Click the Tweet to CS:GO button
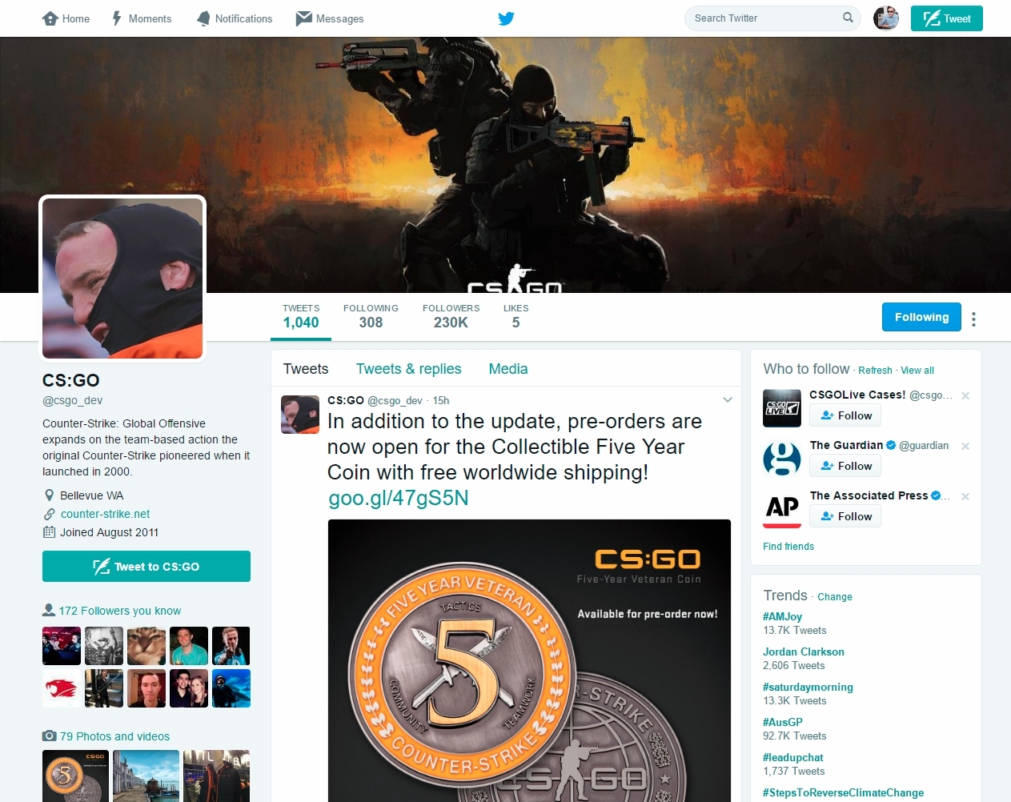Screen dimensions: 1011x802 pyautogui.click(x=146, y=566)
